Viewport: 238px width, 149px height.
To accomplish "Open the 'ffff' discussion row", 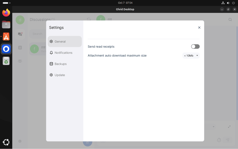I will 38,49.
